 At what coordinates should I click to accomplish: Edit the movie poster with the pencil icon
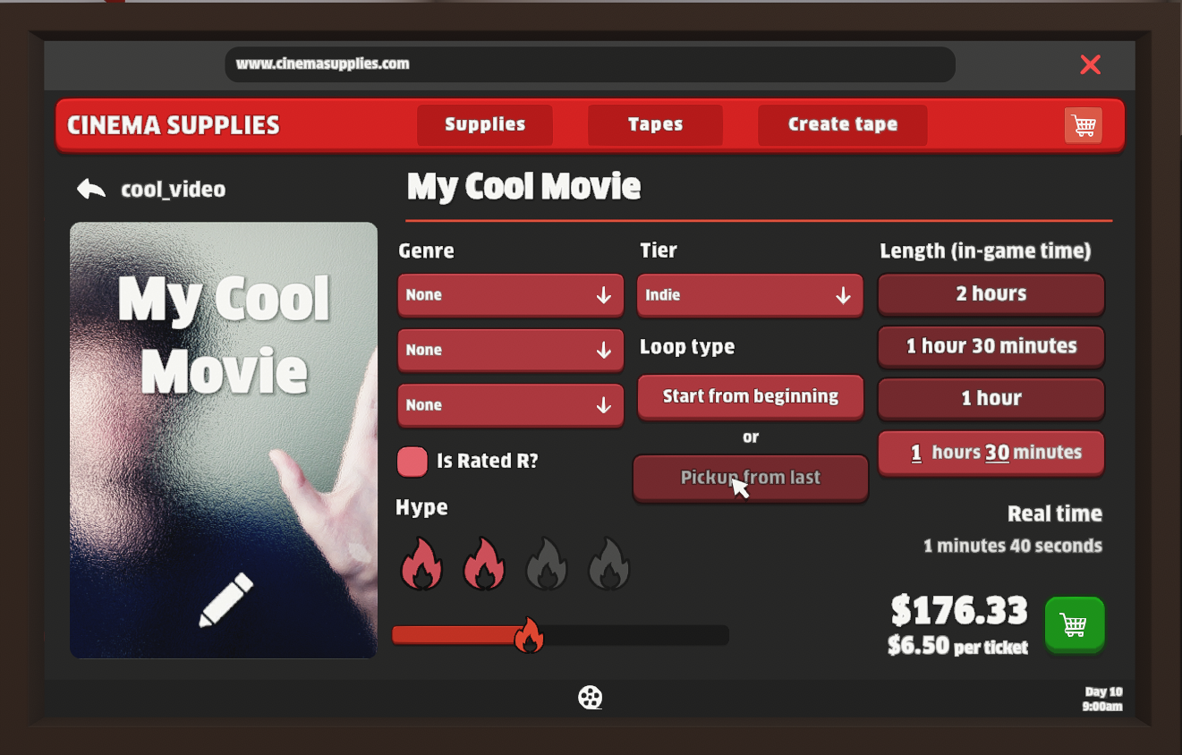[225, 600]
